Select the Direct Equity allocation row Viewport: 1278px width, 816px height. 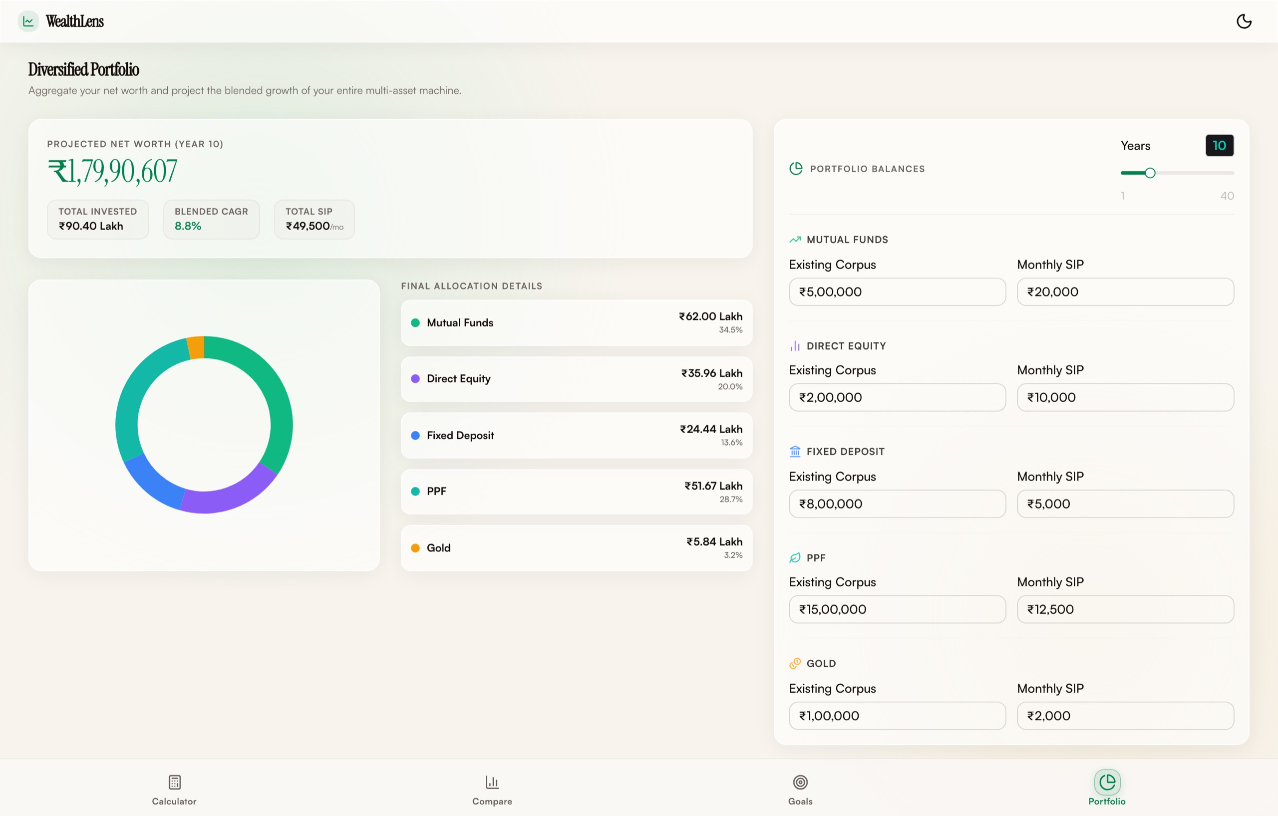coord(577,379)
